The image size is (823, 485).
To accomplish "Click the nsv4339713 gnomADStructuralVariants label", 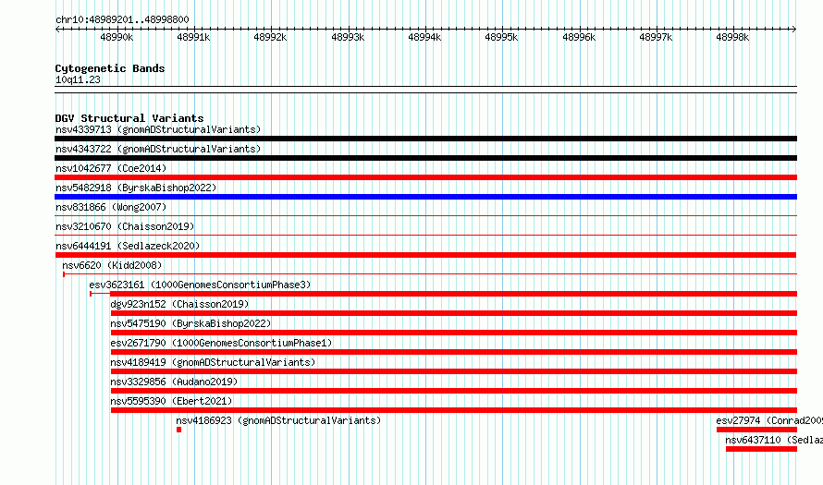I will 158,129.
